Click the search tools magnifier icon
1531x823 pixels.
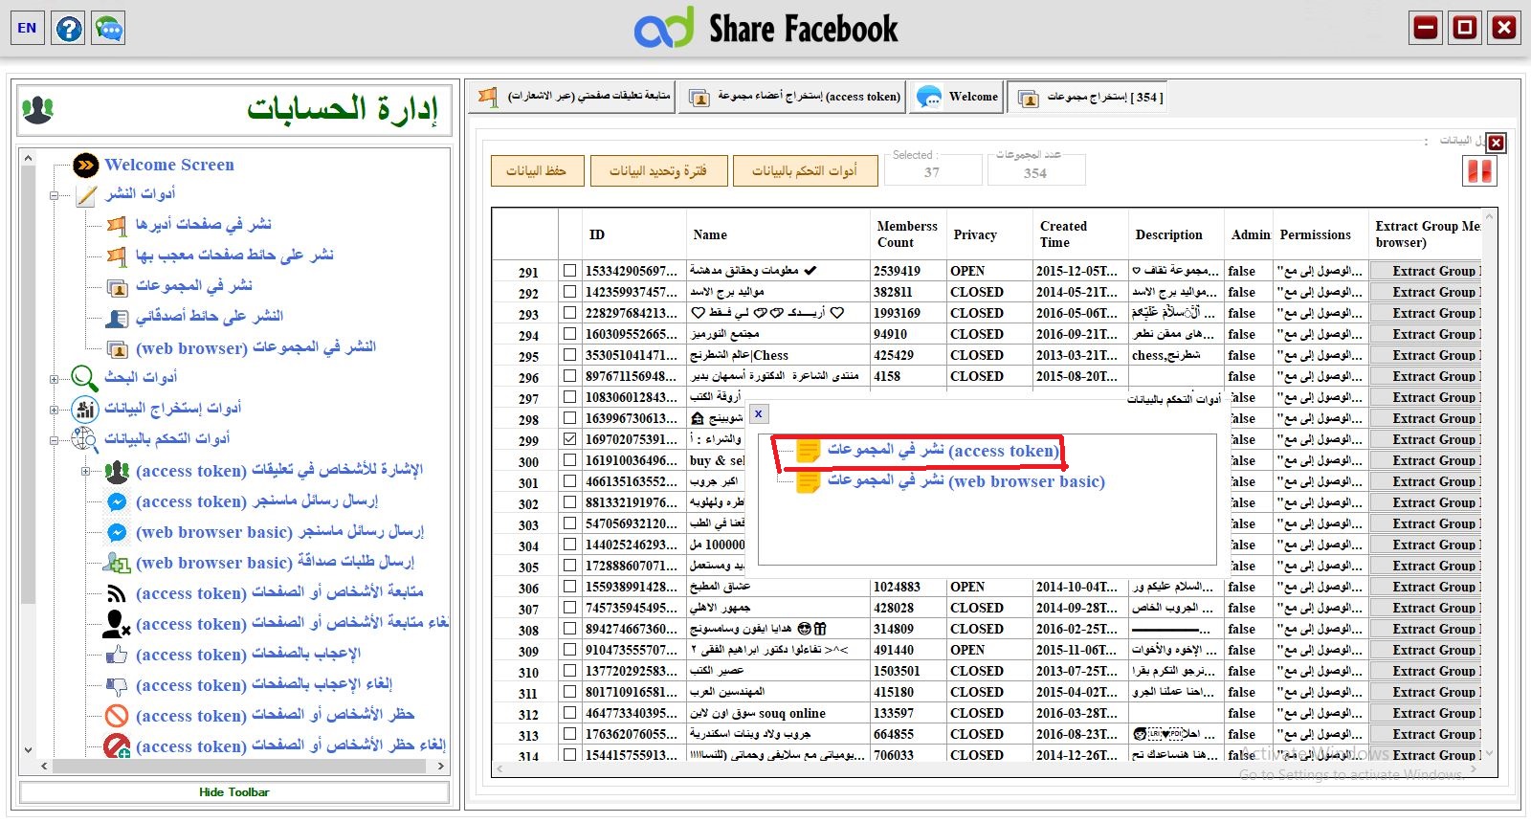coord(85,379)
